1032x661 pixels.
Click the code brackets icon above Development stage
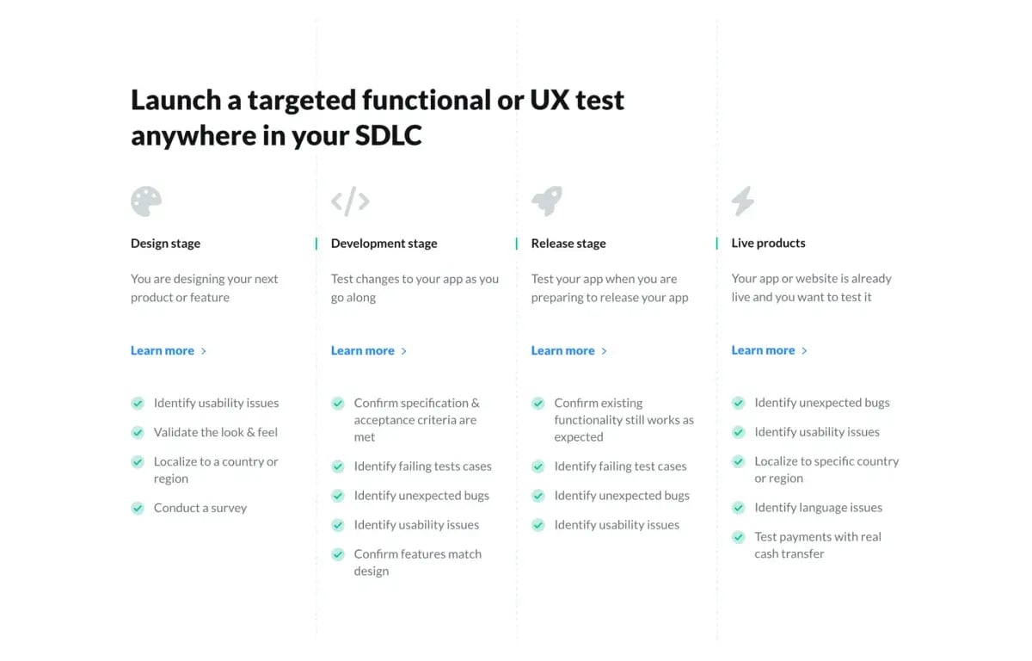tap(350, 201)
